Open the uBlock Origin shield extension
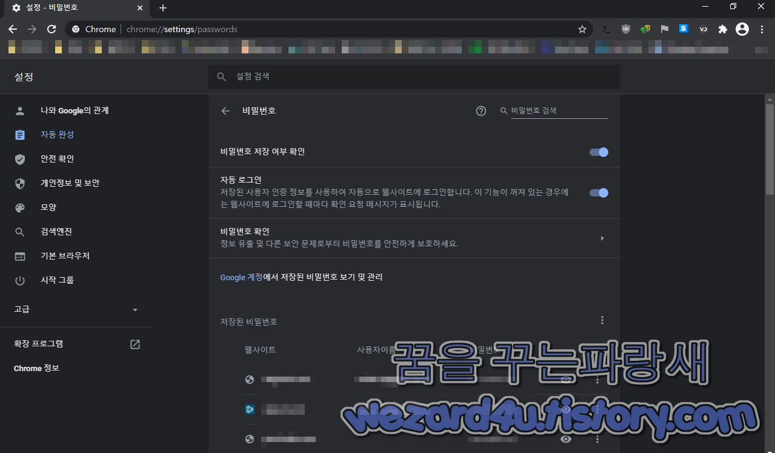 point(626,29)
